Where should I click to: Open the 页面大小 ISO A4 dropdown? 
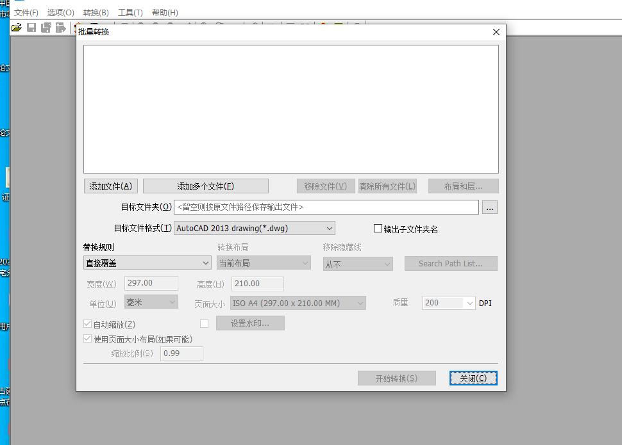[x=362, y=303]
